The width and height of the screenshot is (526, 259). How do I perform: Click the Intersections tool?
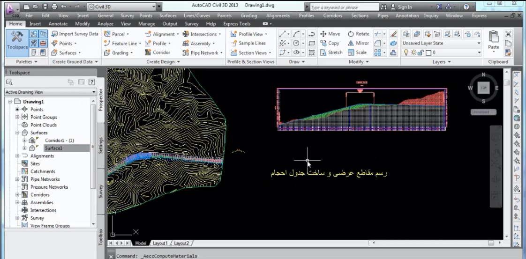pos(202,34)
